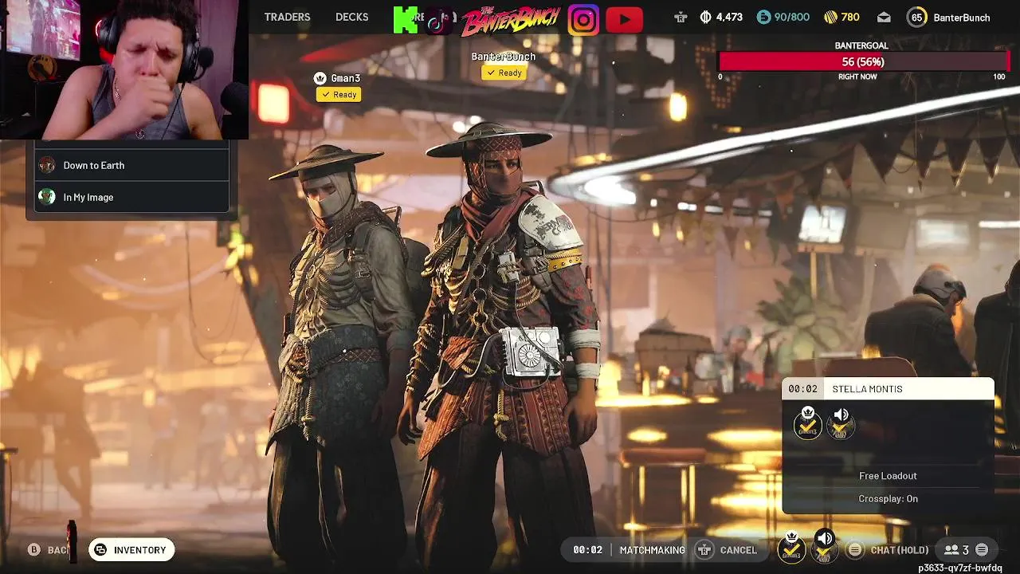Click the streamer webcam overlay

click(124, 69)
